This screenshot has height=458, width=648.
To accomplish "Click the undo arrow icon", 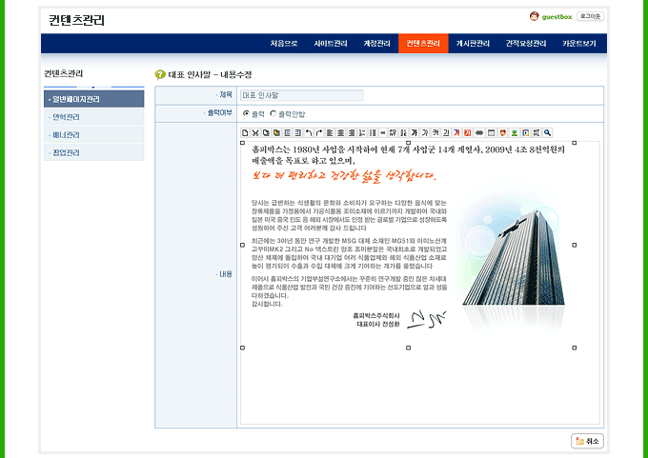I will pyautogui.click(x=309, y=132).
